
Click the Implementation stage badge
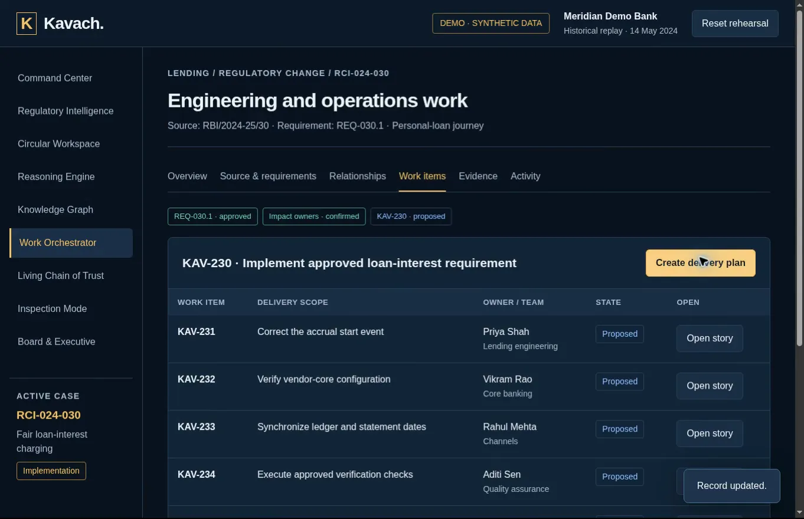(51, 471)
